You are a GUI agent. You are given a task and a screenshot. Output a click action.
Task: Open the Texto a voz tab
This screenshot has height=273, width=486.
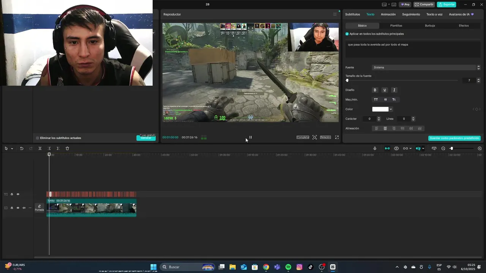tap(434, 14)
